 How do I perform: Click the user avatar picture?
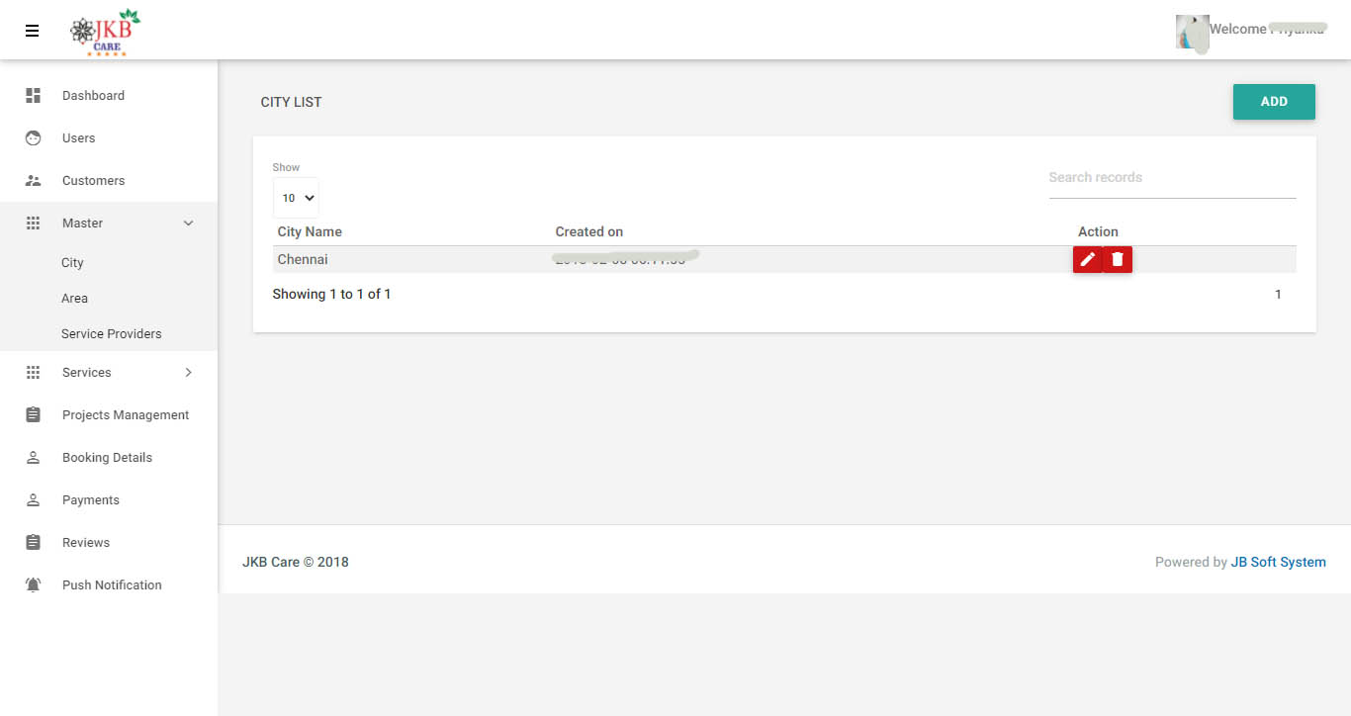click(1192, 32)
